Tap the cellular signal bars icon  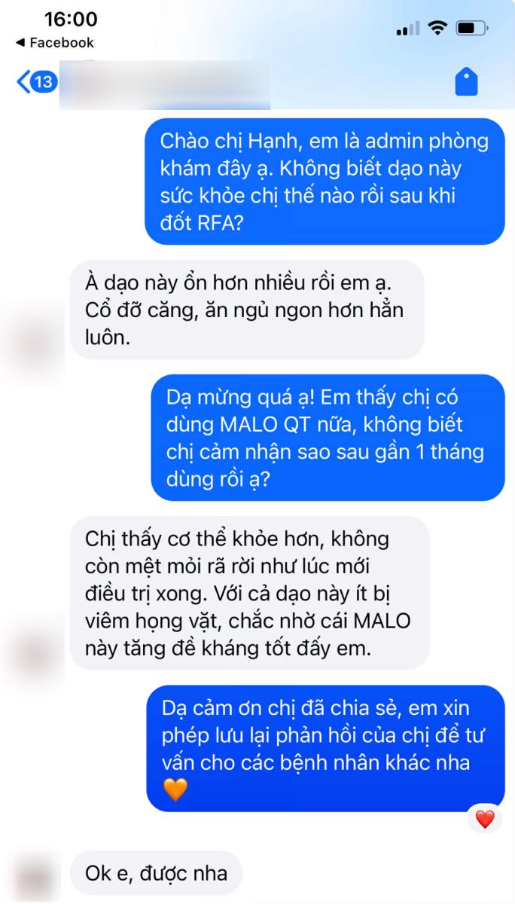tap(407, 29)
